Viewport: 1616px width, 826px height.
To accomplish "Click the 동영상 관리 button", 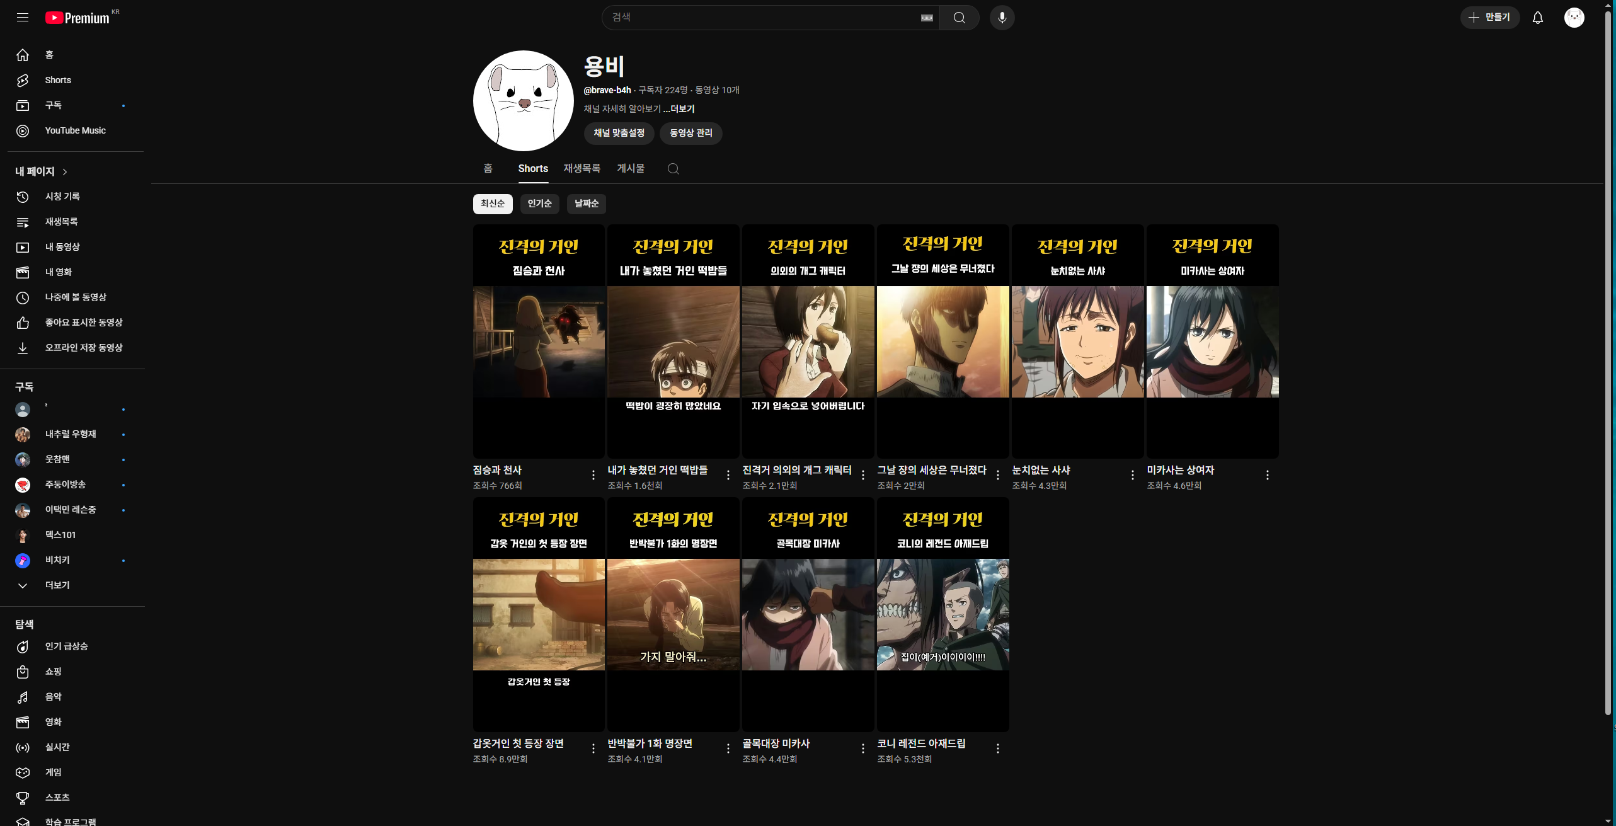I will pos(691,133).
